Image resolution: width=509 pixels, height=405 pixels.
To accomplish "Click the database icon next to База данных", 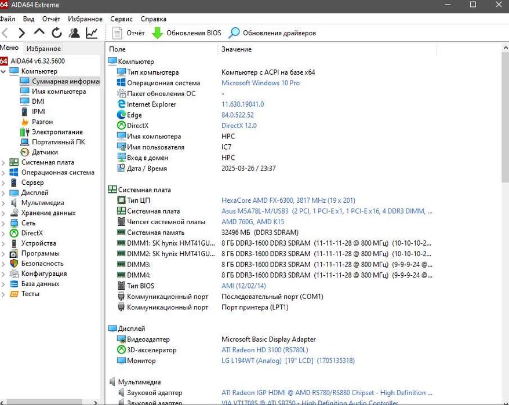I will click(x=14, y=284).
